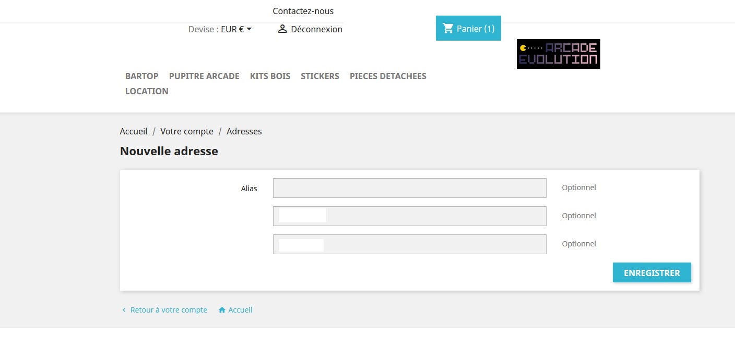Click the shopping cart icon
The image size is (735, 349).
point(448,28)
